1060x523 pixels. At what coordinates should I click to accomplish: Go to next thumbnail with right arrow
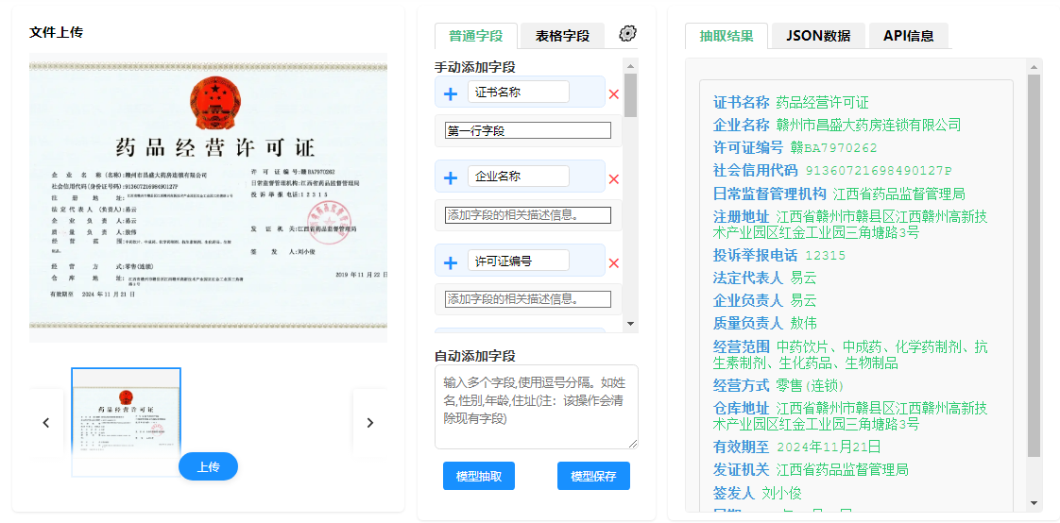tap(369, 423)
